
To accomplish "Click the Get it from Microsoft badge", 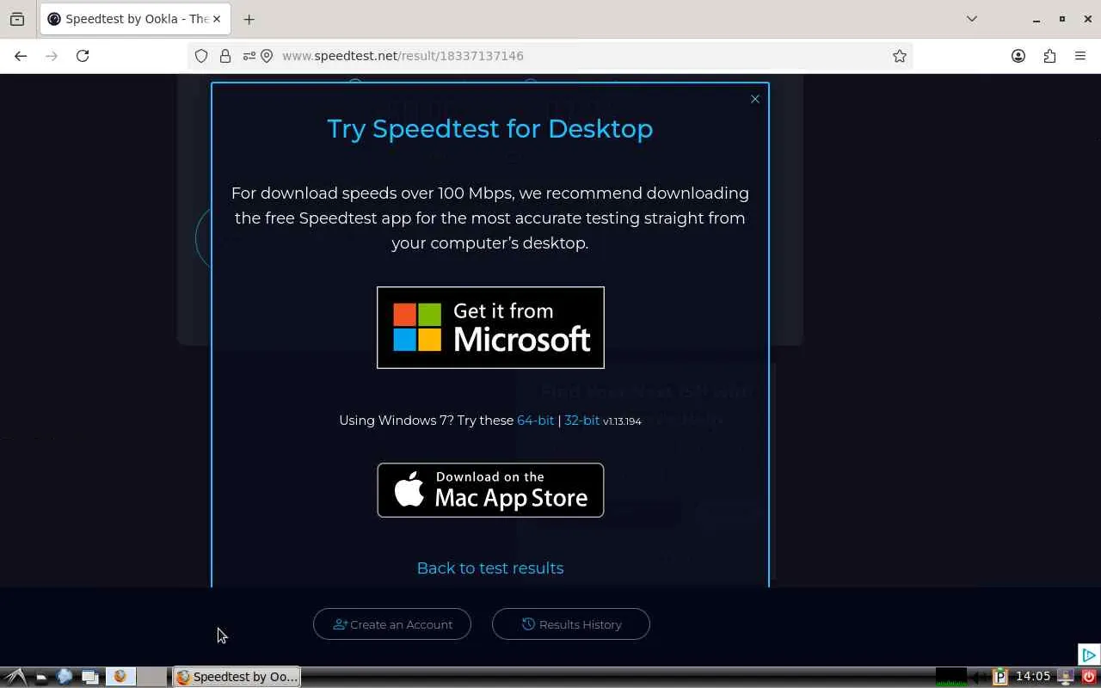I will (490, 328).
